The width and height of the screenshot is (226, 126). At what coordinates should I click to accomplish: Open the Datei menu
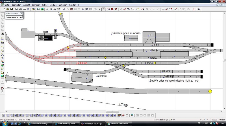coord(7,5)
